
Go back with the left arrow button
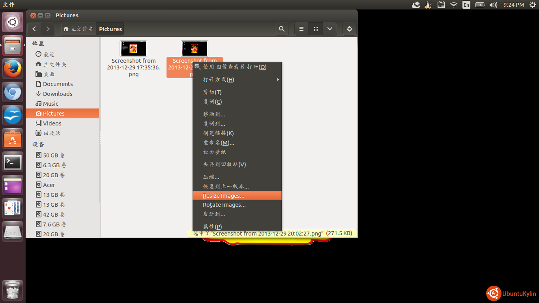(x=34, y=29)
